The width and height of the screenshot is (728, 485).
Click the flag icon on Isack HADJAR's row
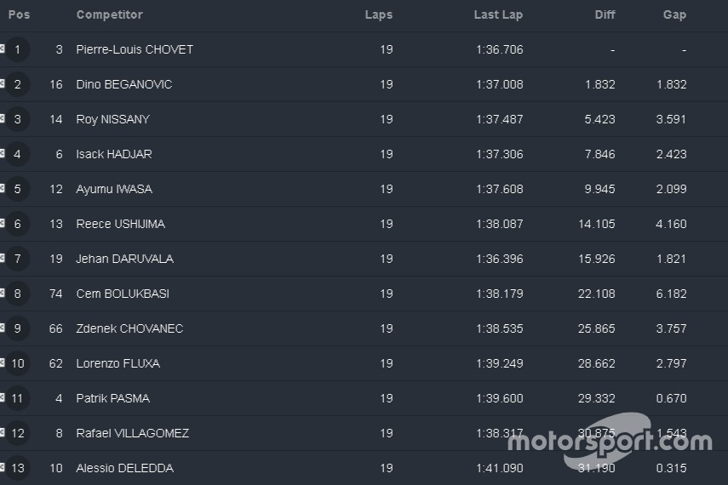(3, 154)
